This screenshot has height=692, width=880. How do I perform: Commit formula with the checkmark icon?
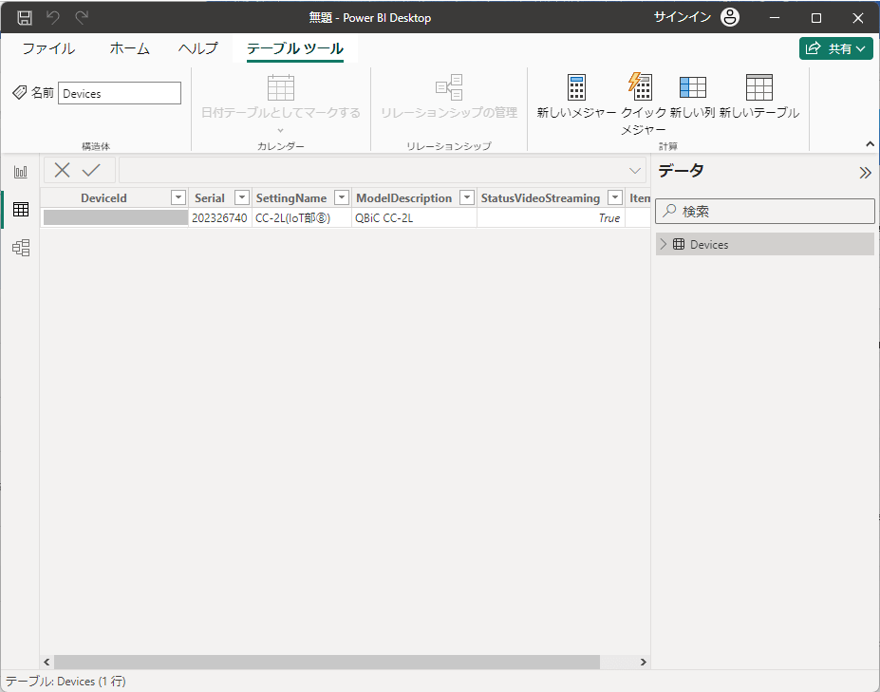pyautogui.click(x=91, y=170)
